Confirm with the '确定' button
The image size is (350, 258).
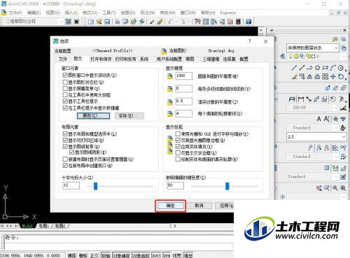click(171, 206)
